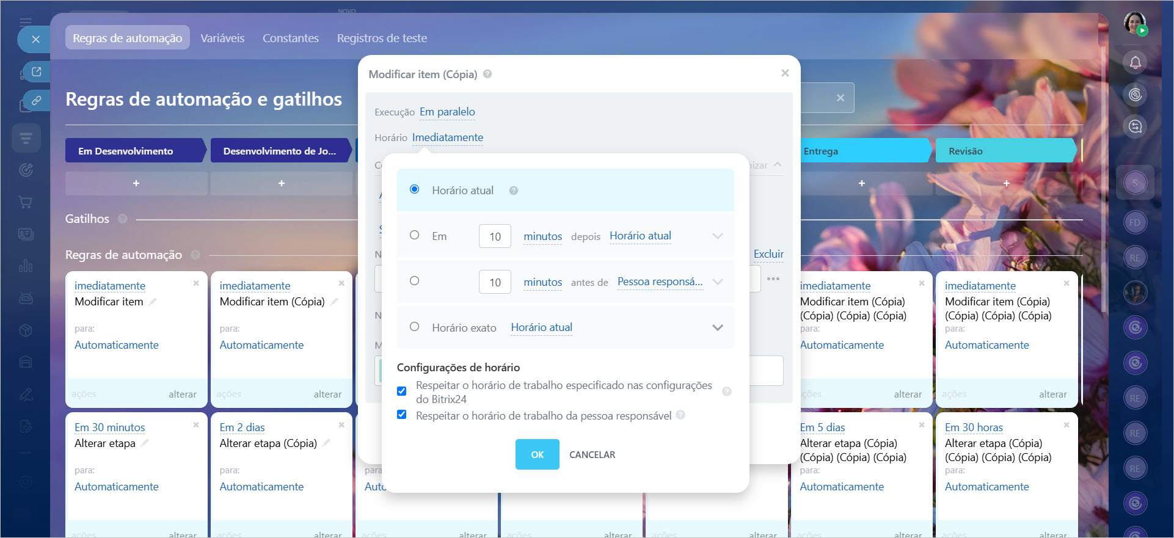
Task: Select the Horário exato radio option
Action: click(414, 327)
